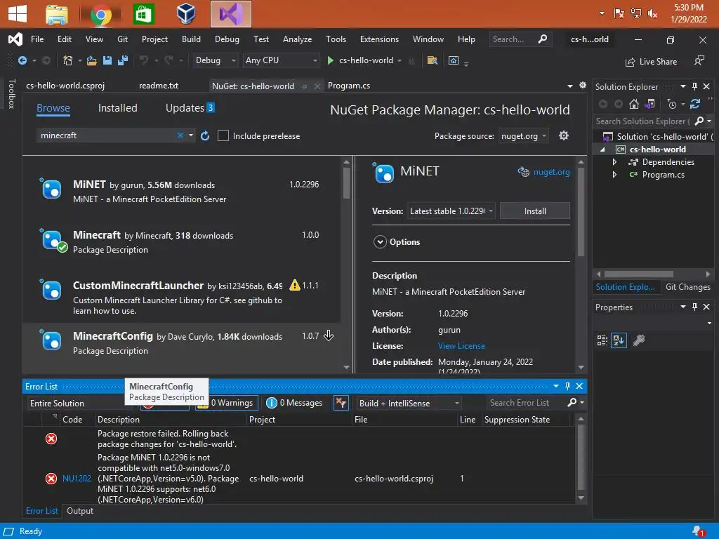Switch to the Program.cs document tab

pos(349,86)
